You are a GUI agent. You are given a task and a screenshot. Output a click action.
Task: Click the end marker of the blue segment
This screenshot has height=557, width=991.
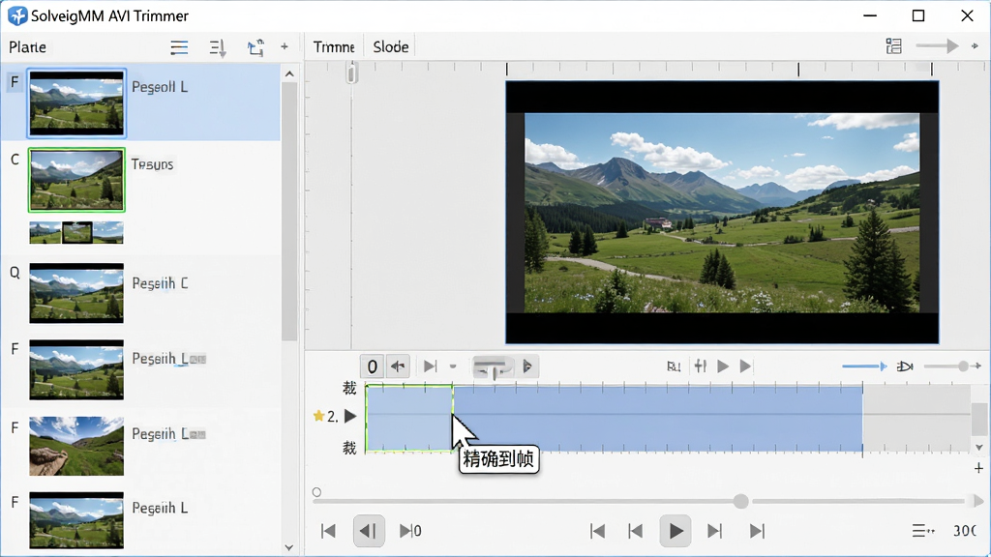[x=862, y=418]
